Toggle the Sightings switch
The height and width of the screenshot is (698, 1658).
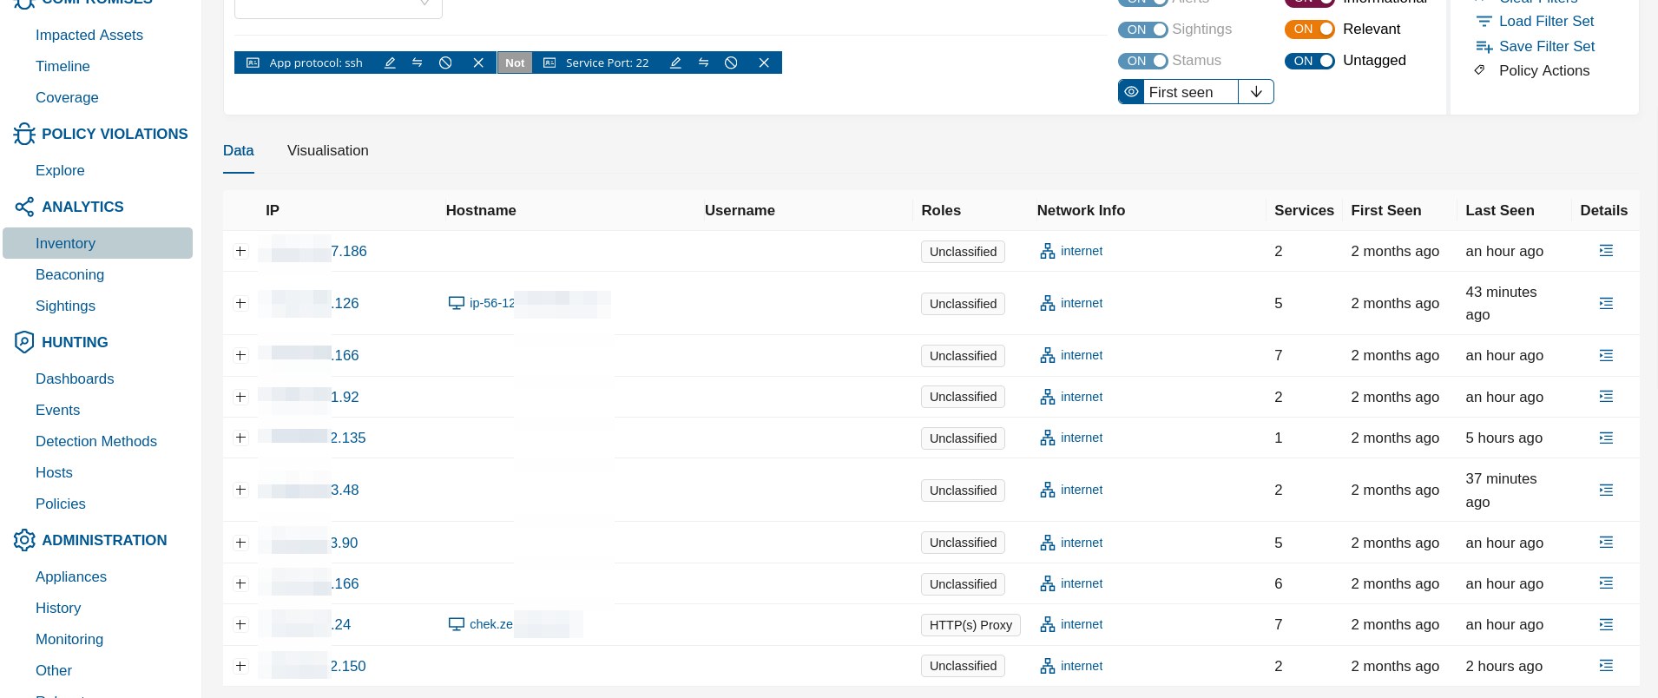click(1142, 30)
